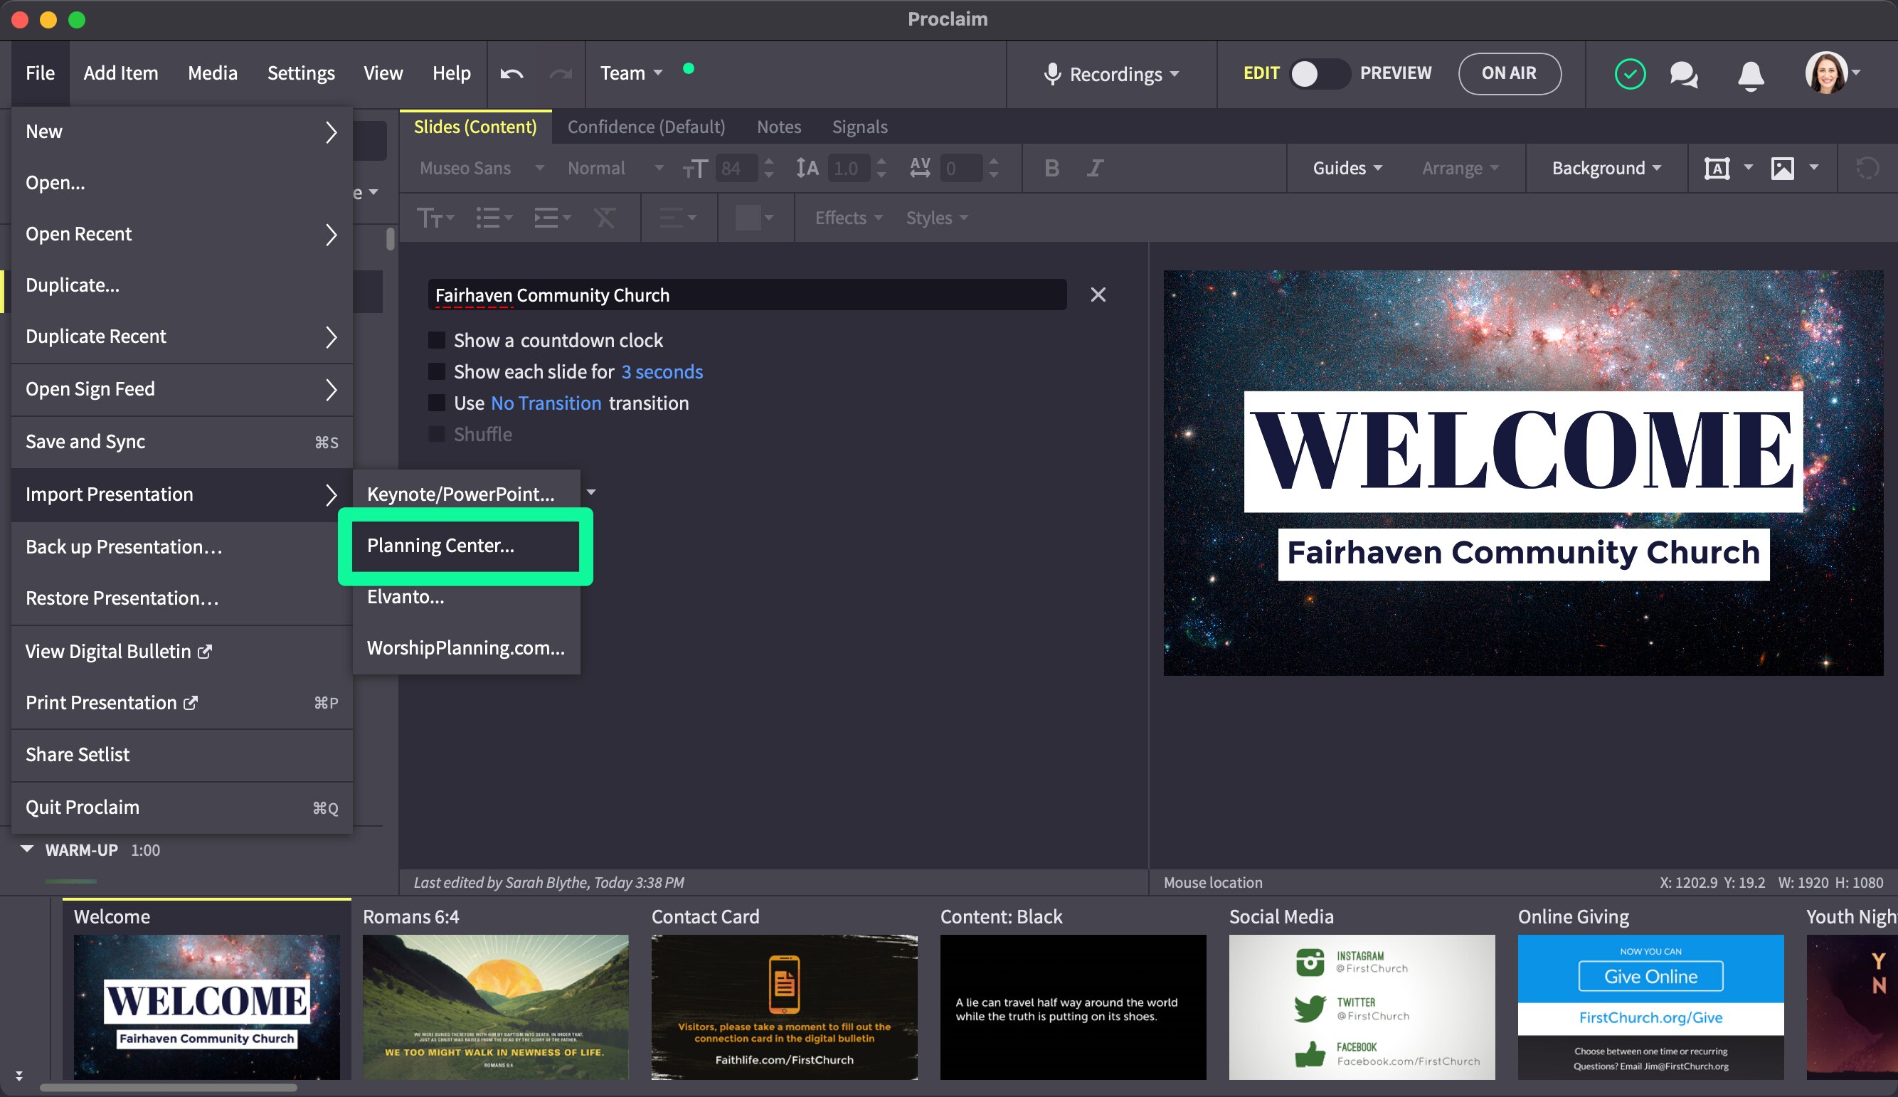Viewport: 1898px width, 1097px height.
Task: Click the insert image icon
Action: (1782, 168)
